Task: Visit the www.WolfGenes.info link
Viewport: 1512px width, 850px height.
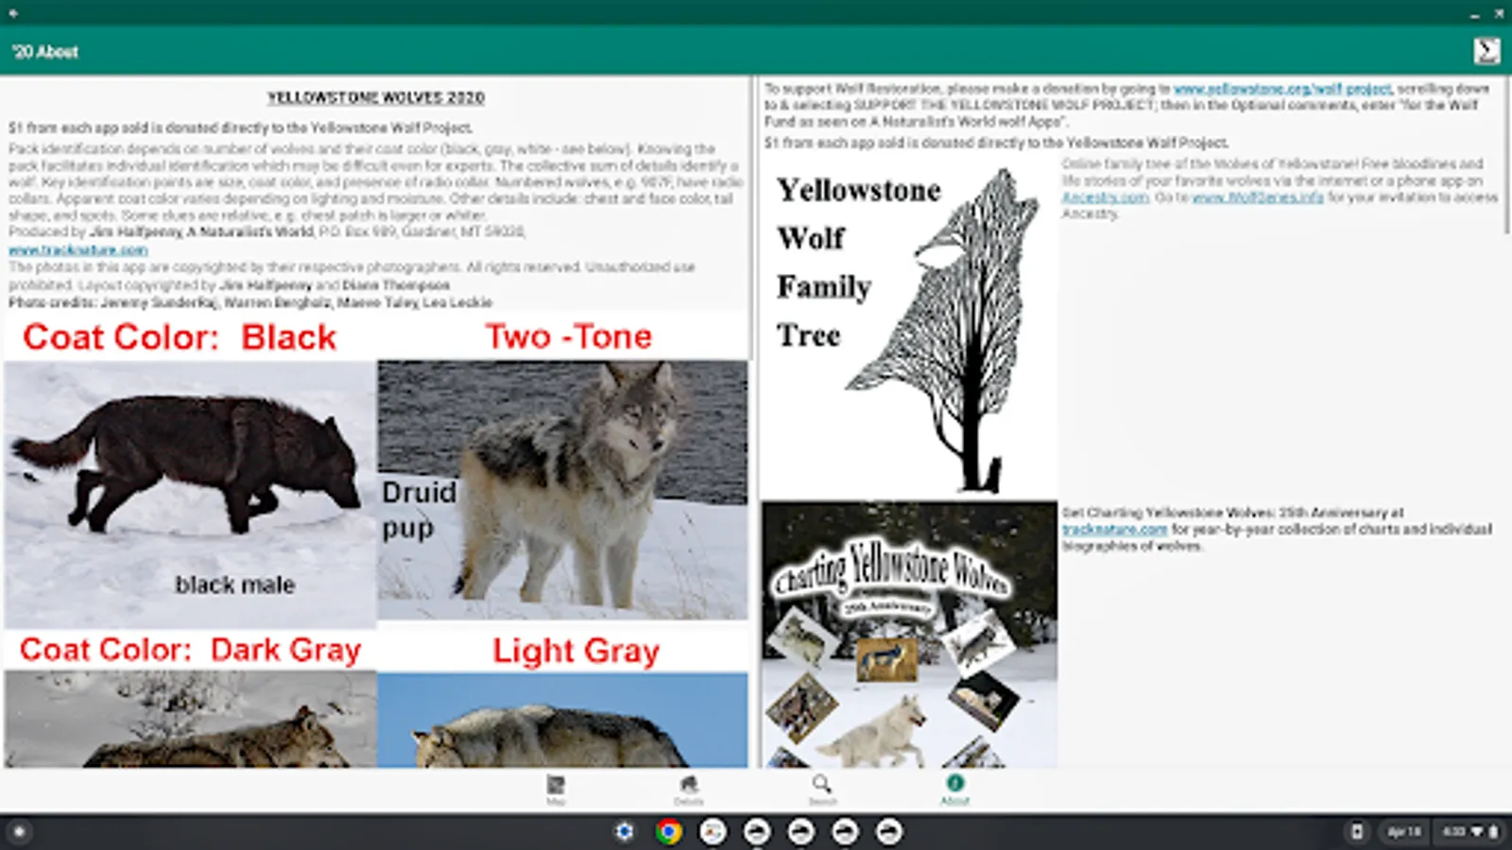Action: (1258, 197)
